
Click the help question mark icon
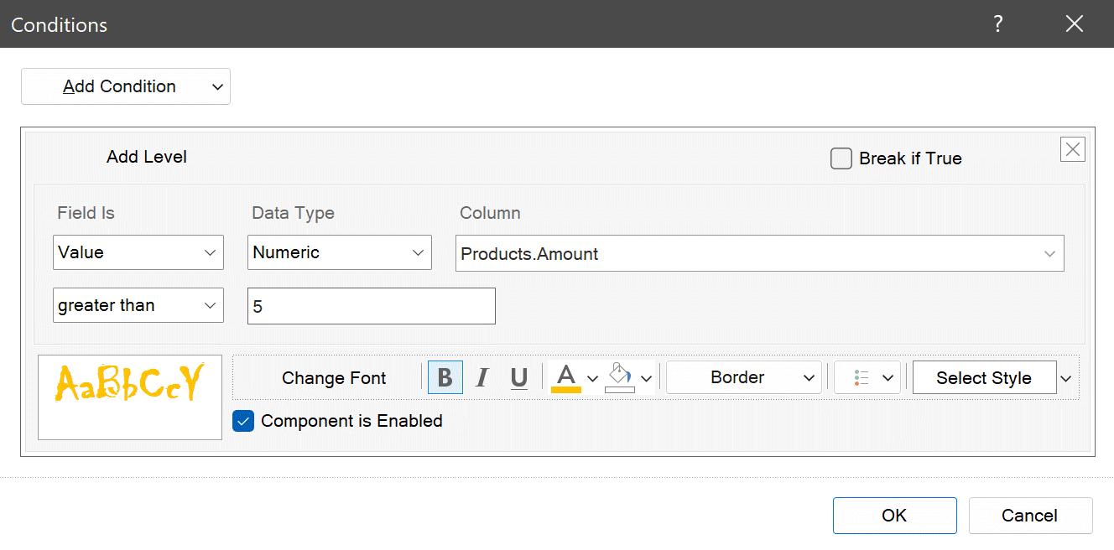[997, 24]
